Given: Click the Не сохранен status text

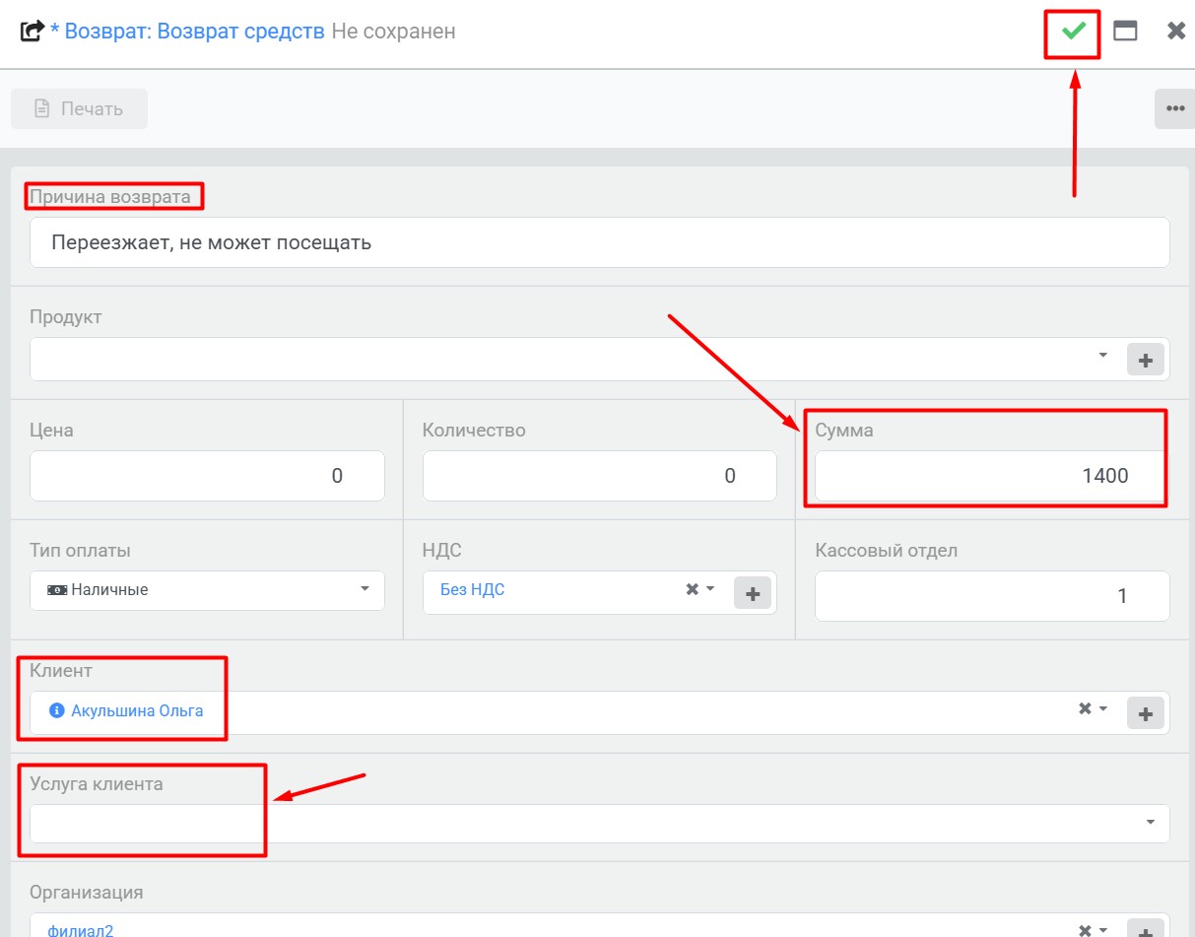Looking at the screenshot, I should pos(393,32).
